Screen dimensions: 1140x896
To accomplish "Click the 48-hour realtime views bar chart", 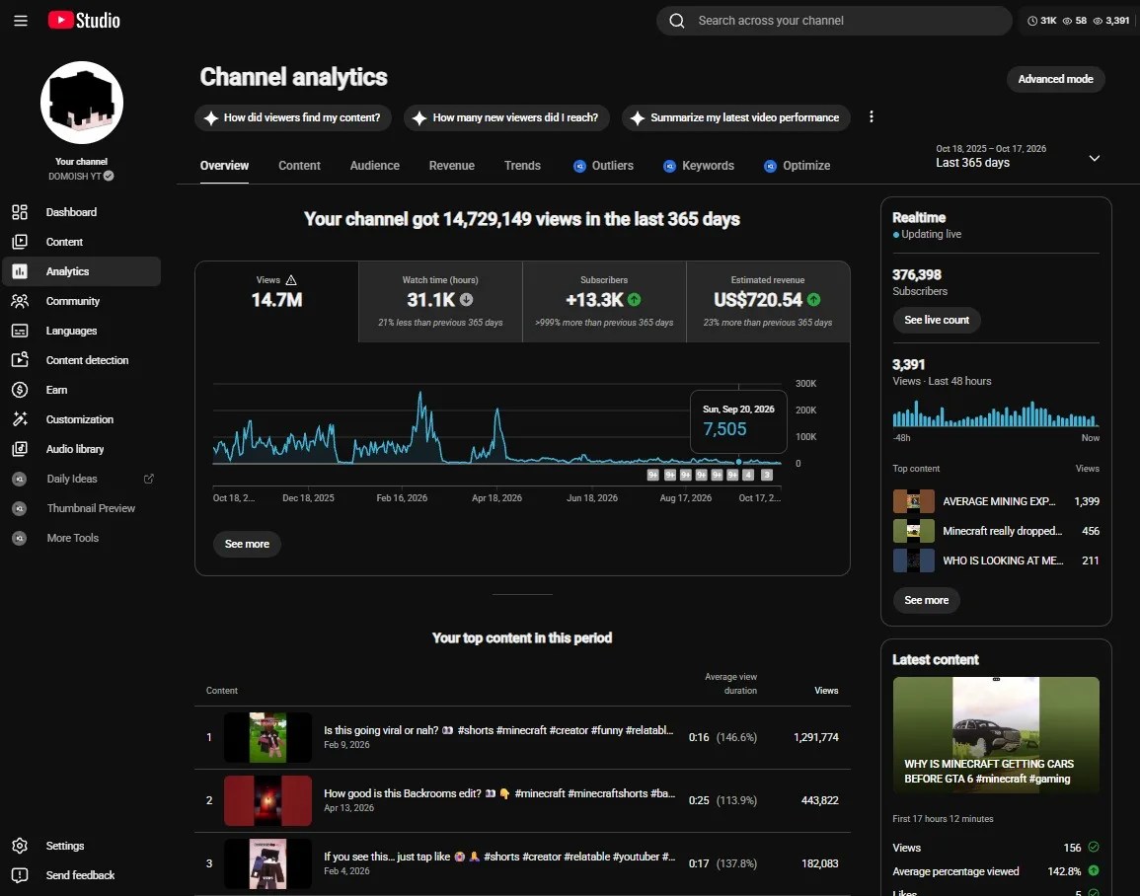I will (x=995, y=413).
